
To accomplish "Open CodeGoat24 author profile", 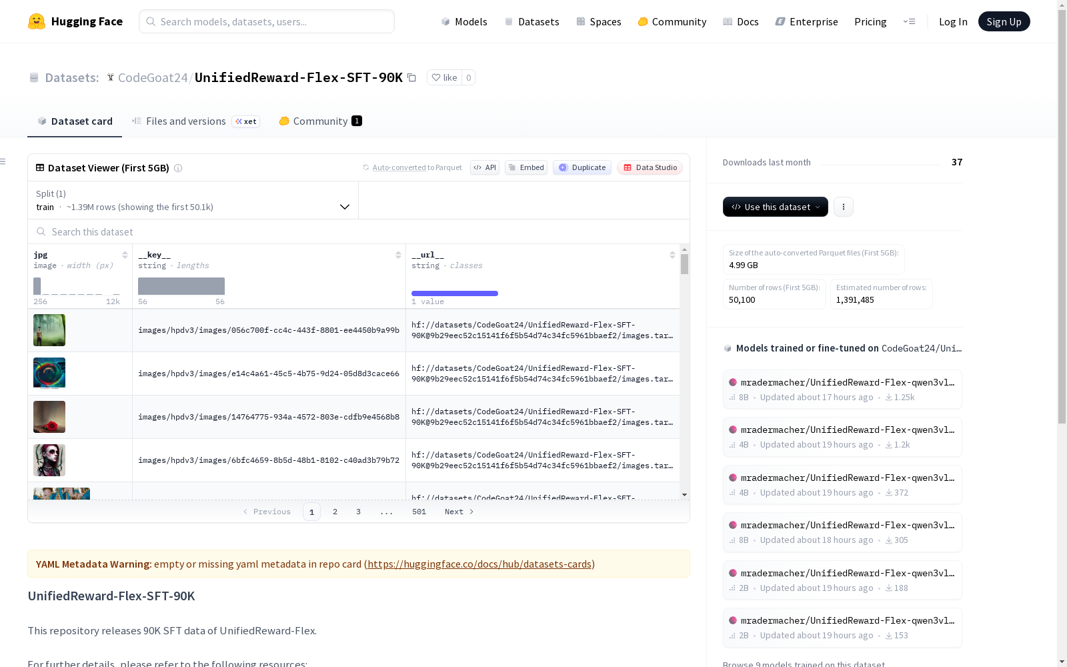I will (x=153, y=77).
